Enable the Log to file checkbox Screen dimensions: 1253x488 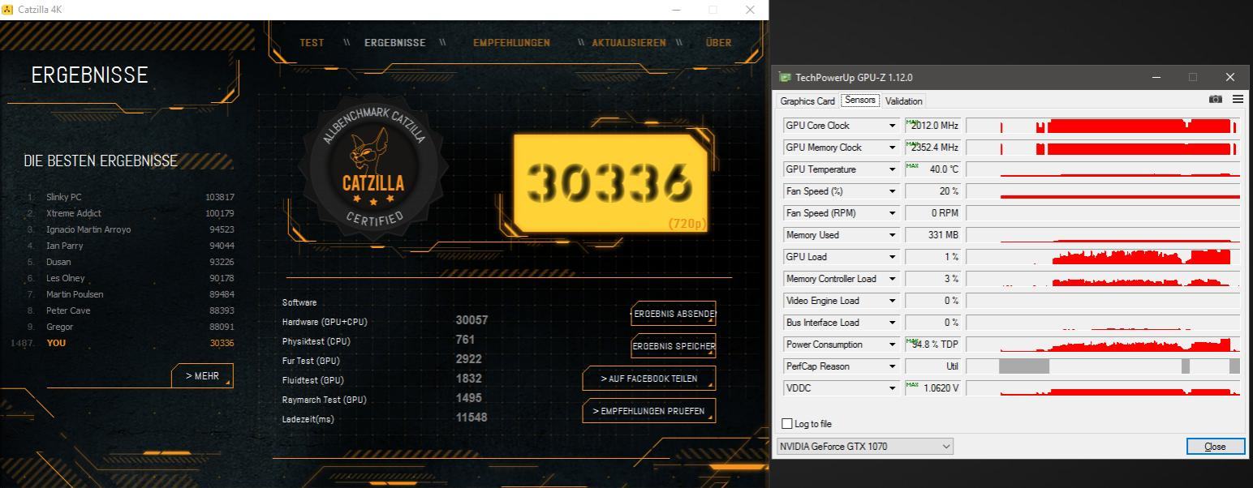tap(786, 423)
